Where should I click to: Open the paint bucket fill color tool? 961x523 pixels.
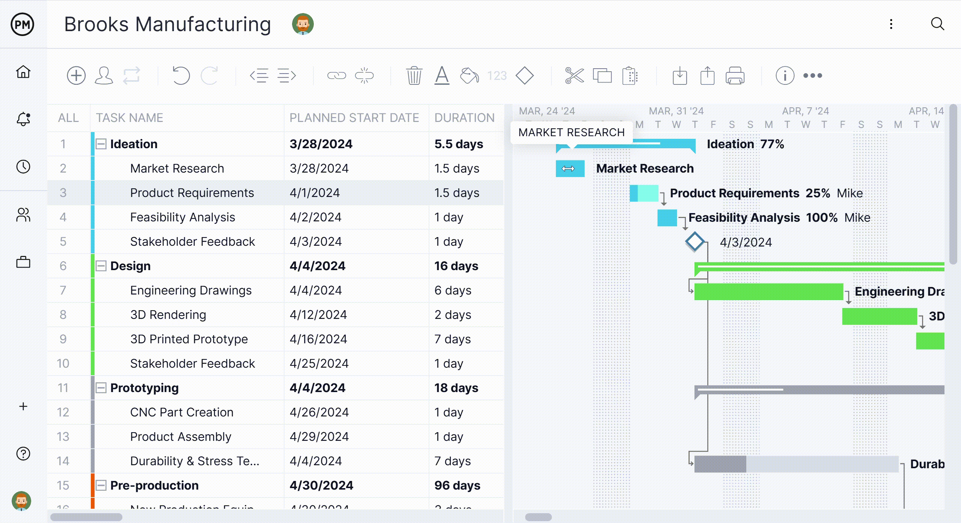(x=469, y=76)
